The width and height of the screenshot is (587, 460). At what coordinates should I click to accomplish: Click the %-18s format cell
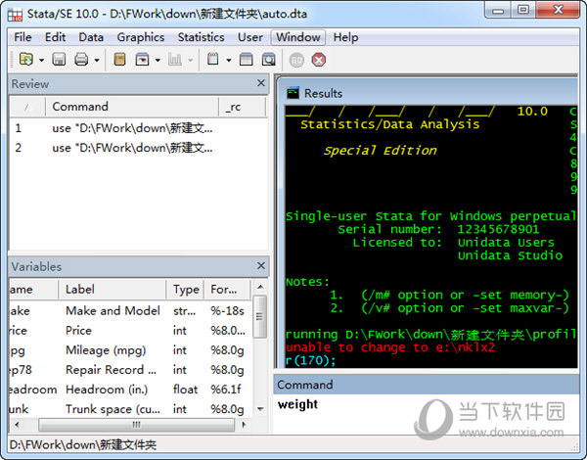pos(227,311)
